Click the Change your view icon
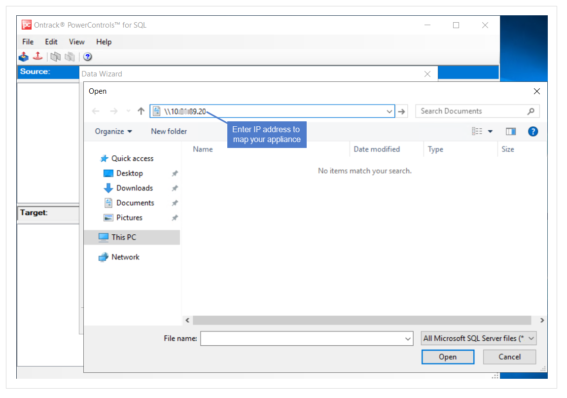 [x=477, y=131]
